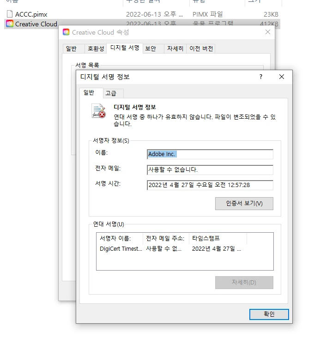Image resolution: width=314 pixels, height=344 pixels.
Task: Switch to the 고급 tab
Action: pyautogui.click(x=111, y=93)
